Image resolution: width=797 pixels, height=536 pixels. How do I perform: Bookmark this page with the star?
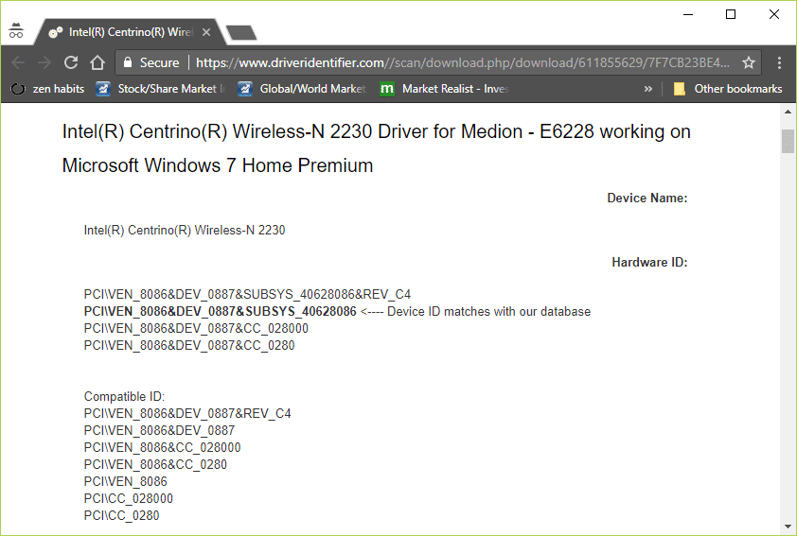(748, 62)
